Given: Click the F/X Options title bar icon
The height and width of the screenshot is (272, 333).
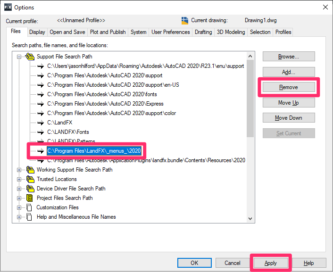Looking at the screenshot, I should (8, 8).
